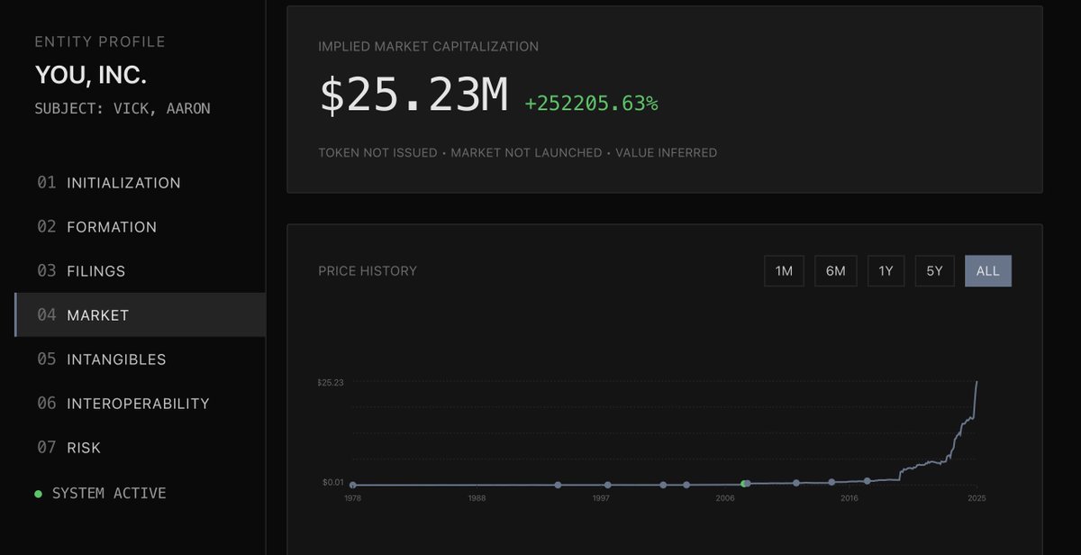Navigate to 05 Intangibles section

pos(140,359)
